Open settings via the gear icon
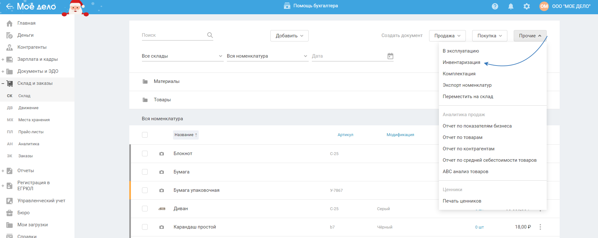The height and width of the screenshot is (238, 598). coord(526,6)
